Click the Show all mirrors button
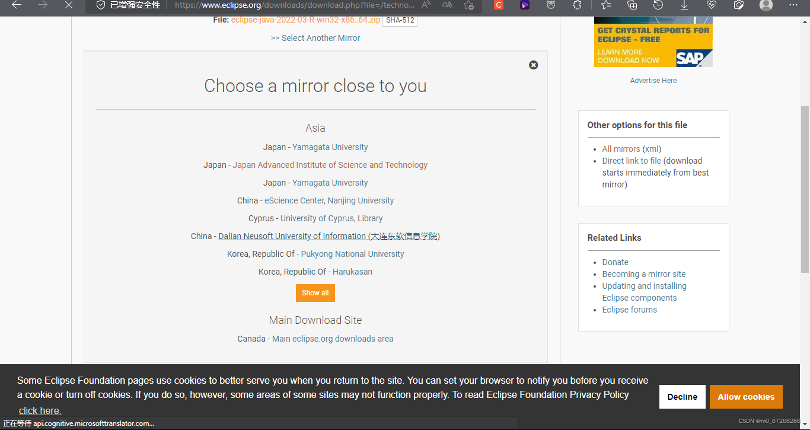Image resolution: width=810 pixels, height=430 pixels. pyautogui.click(x=315, y=293)
